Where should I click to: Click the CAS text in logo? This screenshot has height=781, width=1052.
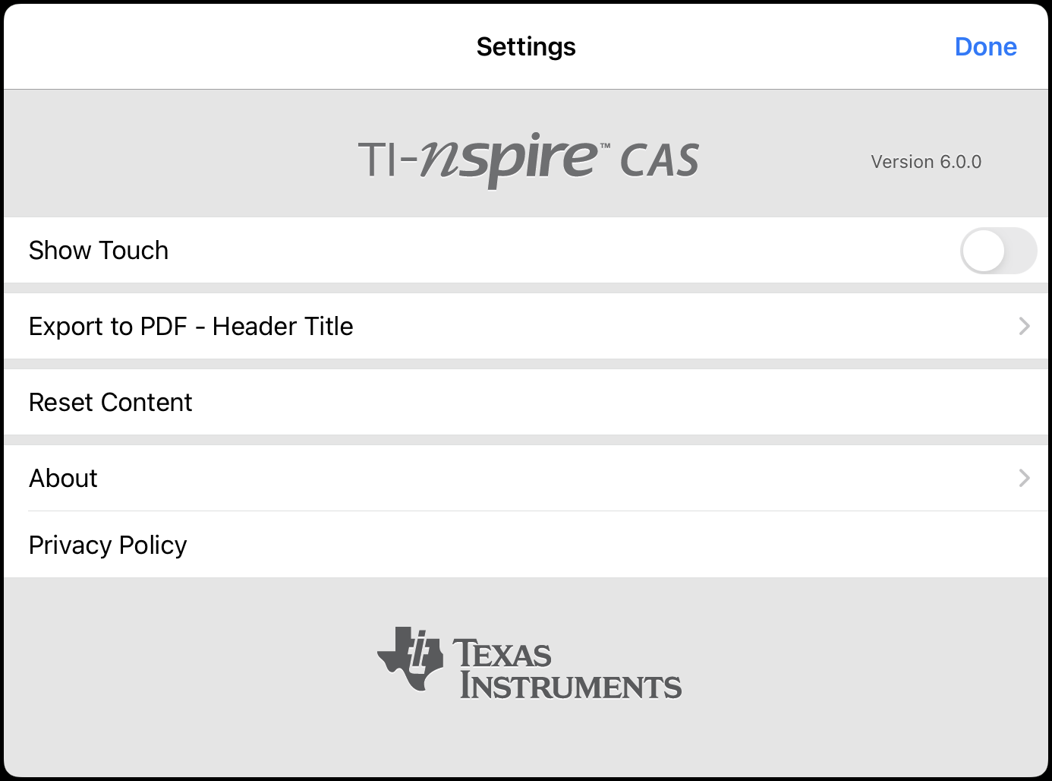pyautogui.click(x=659, y=161)
